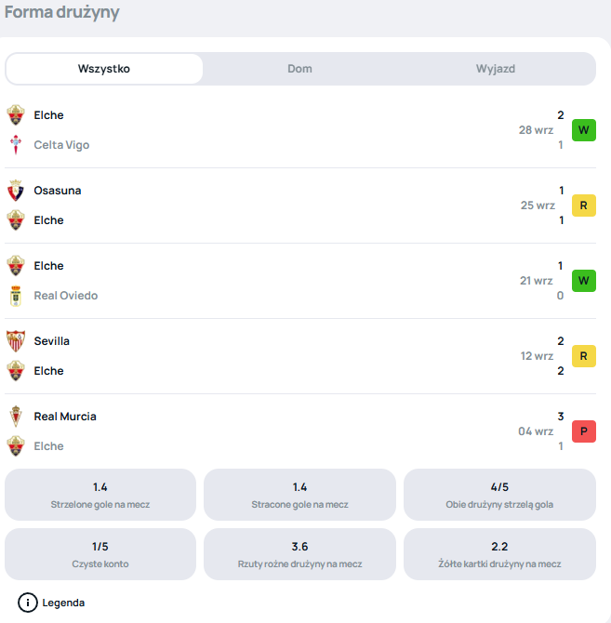This screenshot has width=611, height=623.
Task: Click the Osasuna club crest
Action: pyautogui.click(x=16, y=191)
